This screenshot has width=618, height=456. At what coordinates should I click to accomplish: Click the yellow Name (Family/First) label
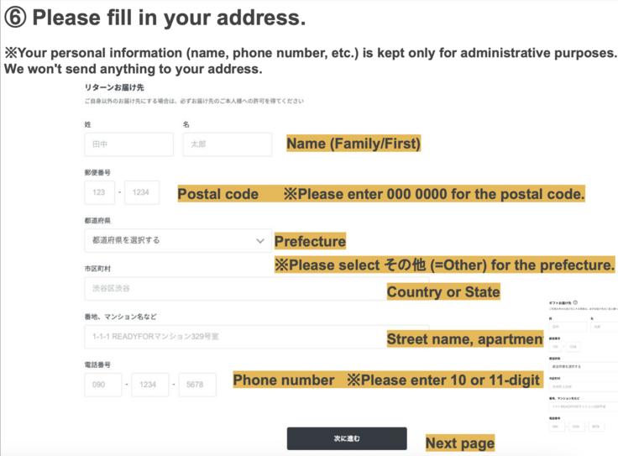pyautogui.click(x=354, y=144)
